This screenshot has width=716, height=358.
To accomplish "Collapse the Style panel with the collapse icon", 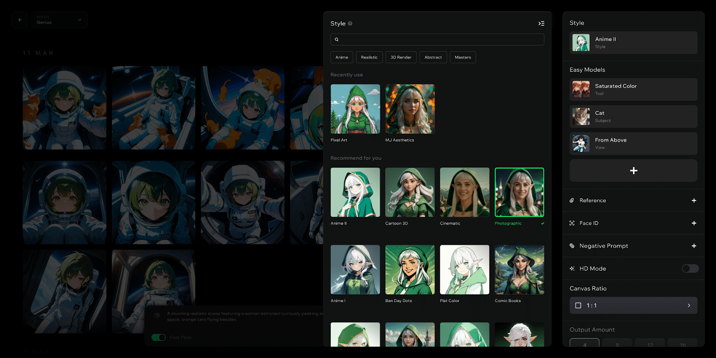I will 541,23.
